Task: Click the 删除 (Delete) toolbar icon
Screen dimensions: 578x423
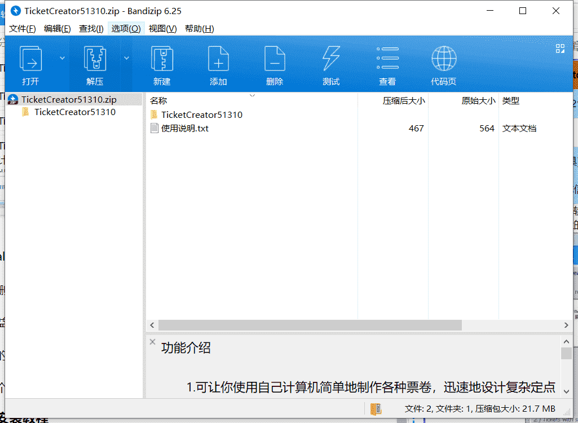Action: pos(275,58)
